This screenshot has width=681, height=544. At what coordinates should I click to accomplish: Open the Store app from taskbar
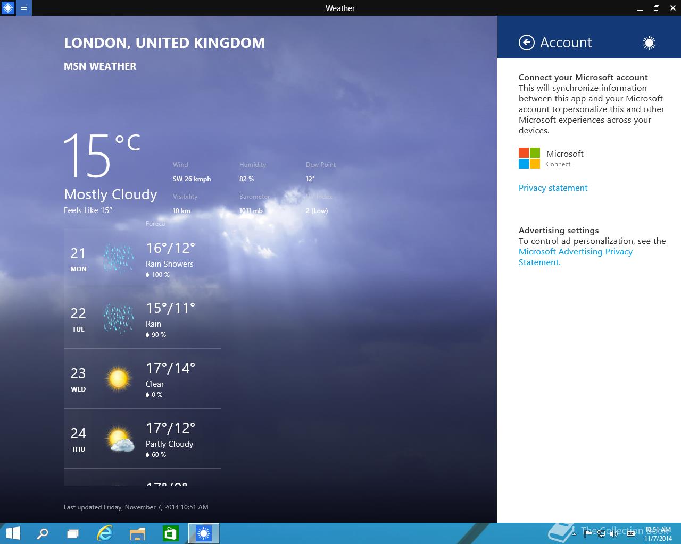click(x=170, y=533)
